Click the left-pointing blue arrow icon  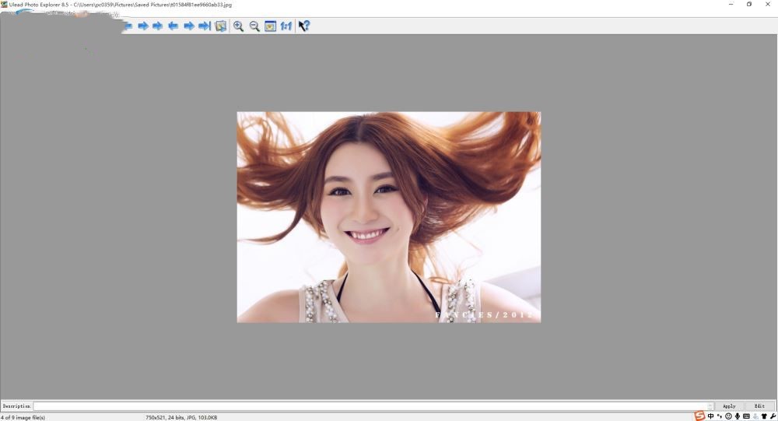pos(173,26)
